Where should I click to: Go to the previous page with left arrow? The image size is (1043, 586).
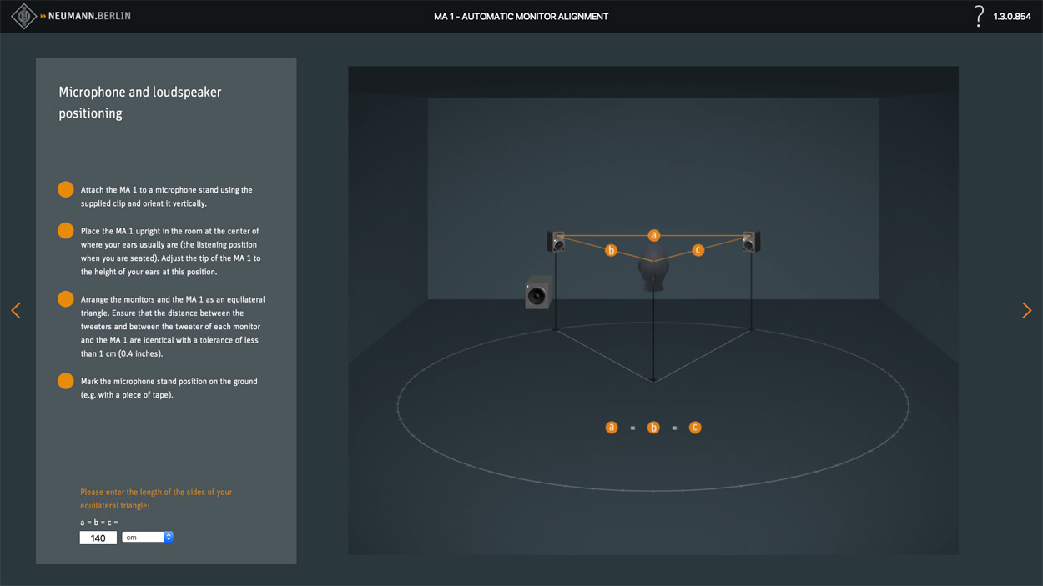click(16, 310)
